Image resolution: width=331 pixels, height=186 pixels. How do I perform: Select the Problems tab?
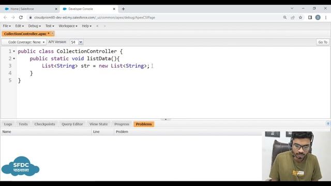pyautogui.click(x=144, y=124)
